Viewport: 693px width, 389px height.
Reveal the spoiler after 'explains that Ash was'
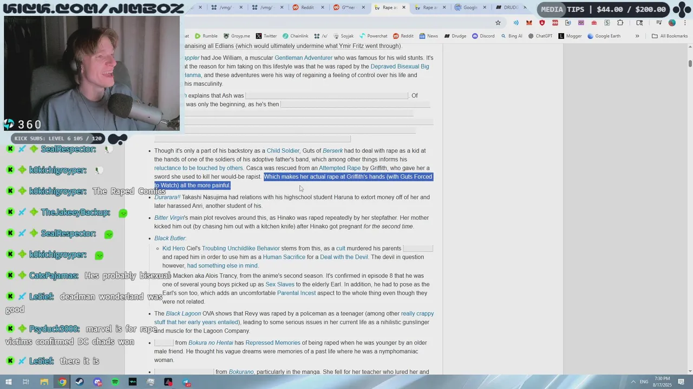coord(326,96)
